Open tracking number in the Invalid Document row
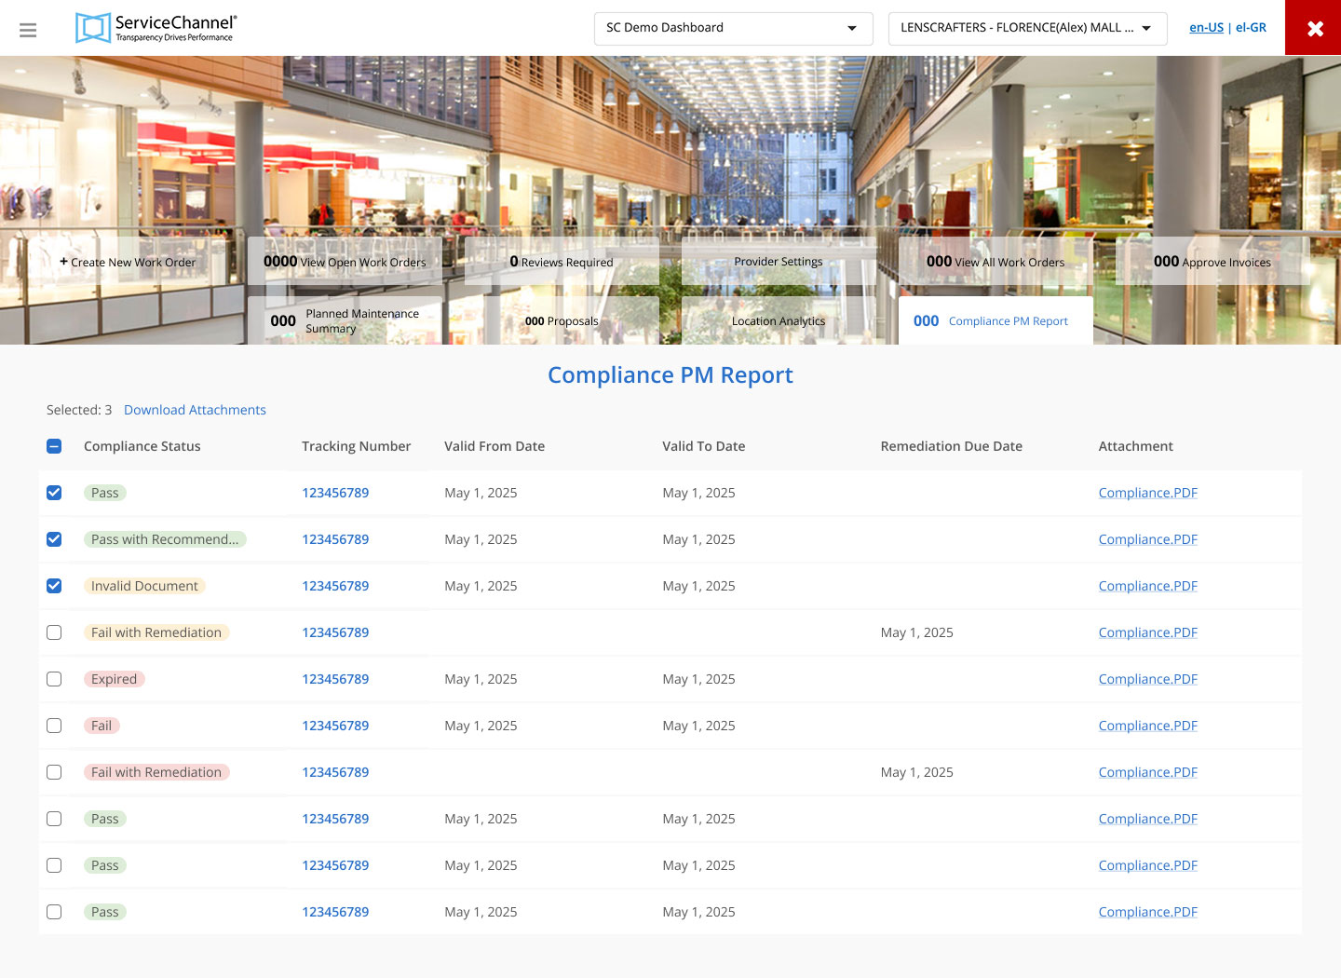This screenshot has height=978, width=1341. tap(335, 586)
